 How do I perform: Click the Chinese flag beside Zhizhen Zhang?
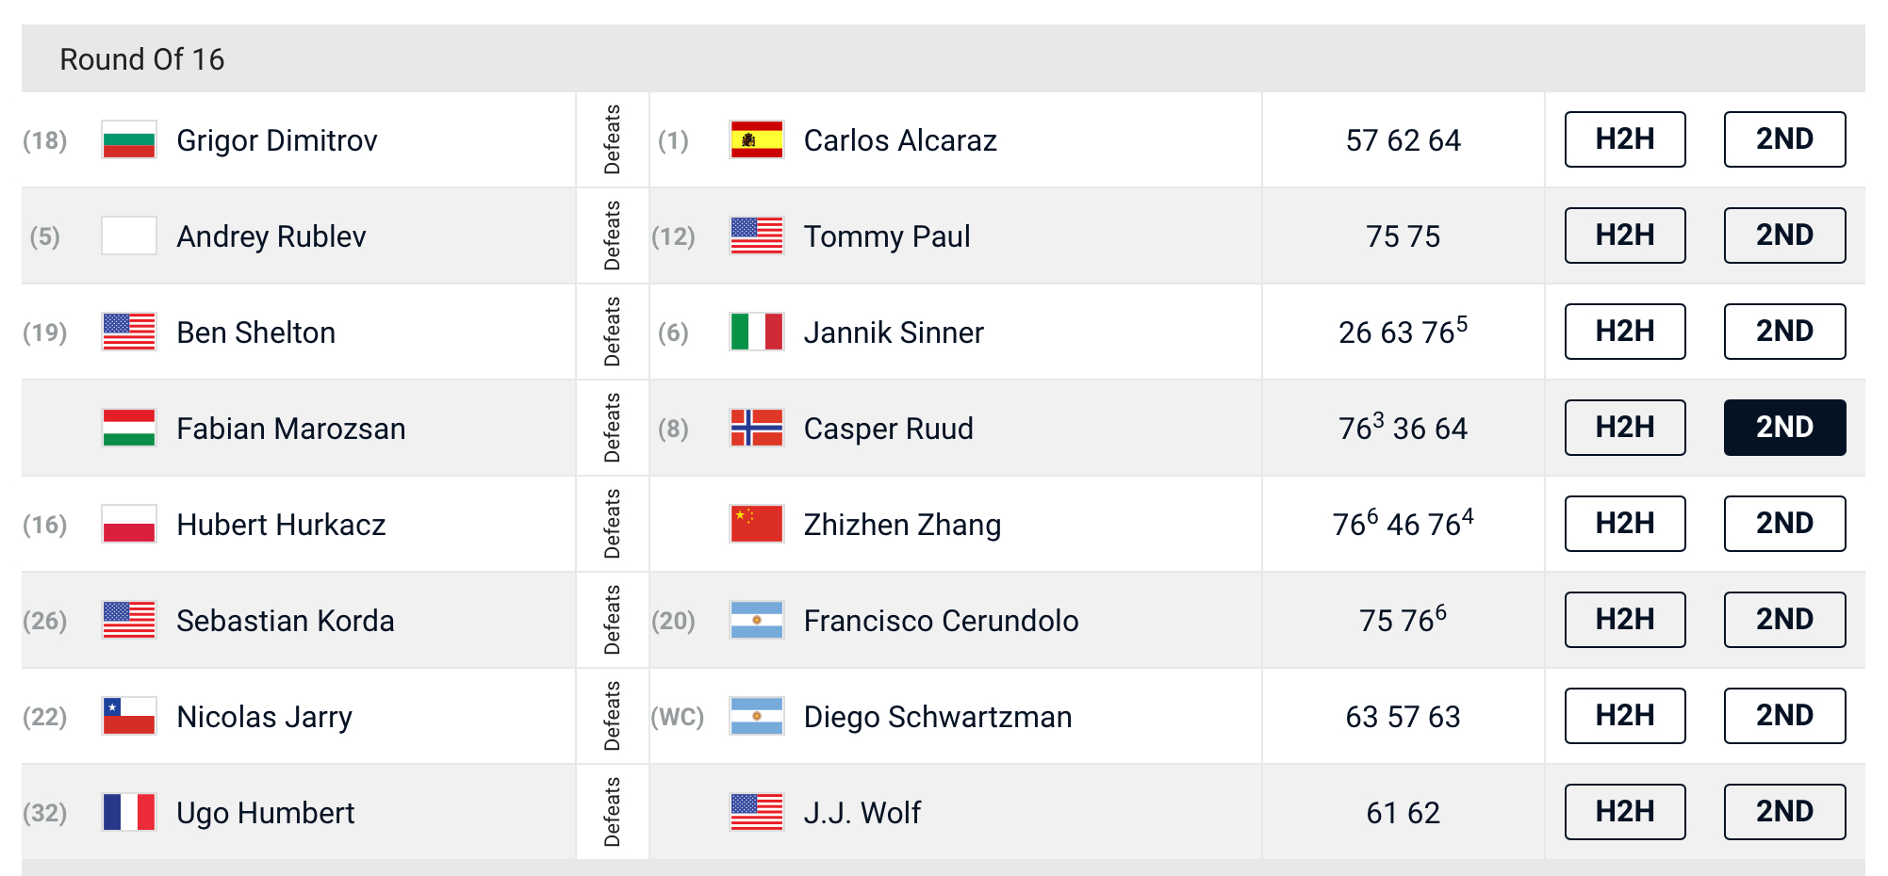(x=757, y=525)
